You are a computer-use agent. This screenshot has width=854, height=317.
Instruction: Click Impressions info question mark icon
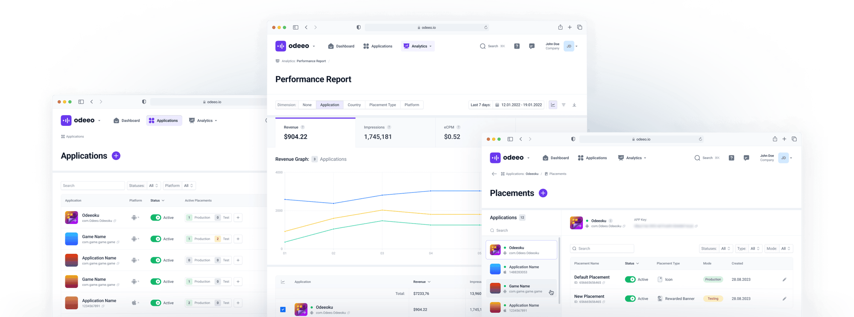click(x=389, y=127)
